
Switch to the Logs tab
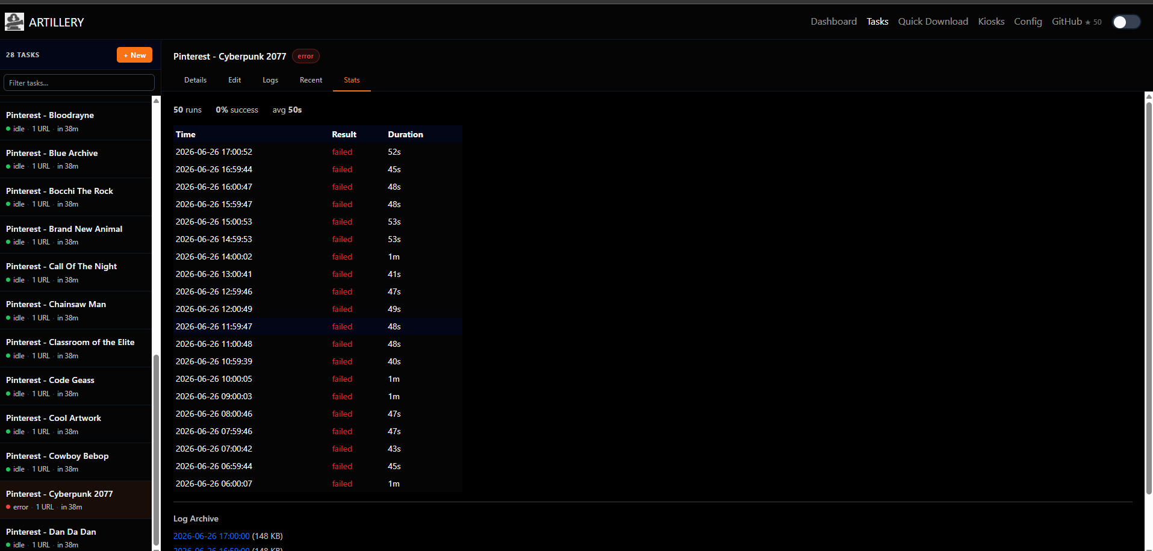(x=270, y=80)
